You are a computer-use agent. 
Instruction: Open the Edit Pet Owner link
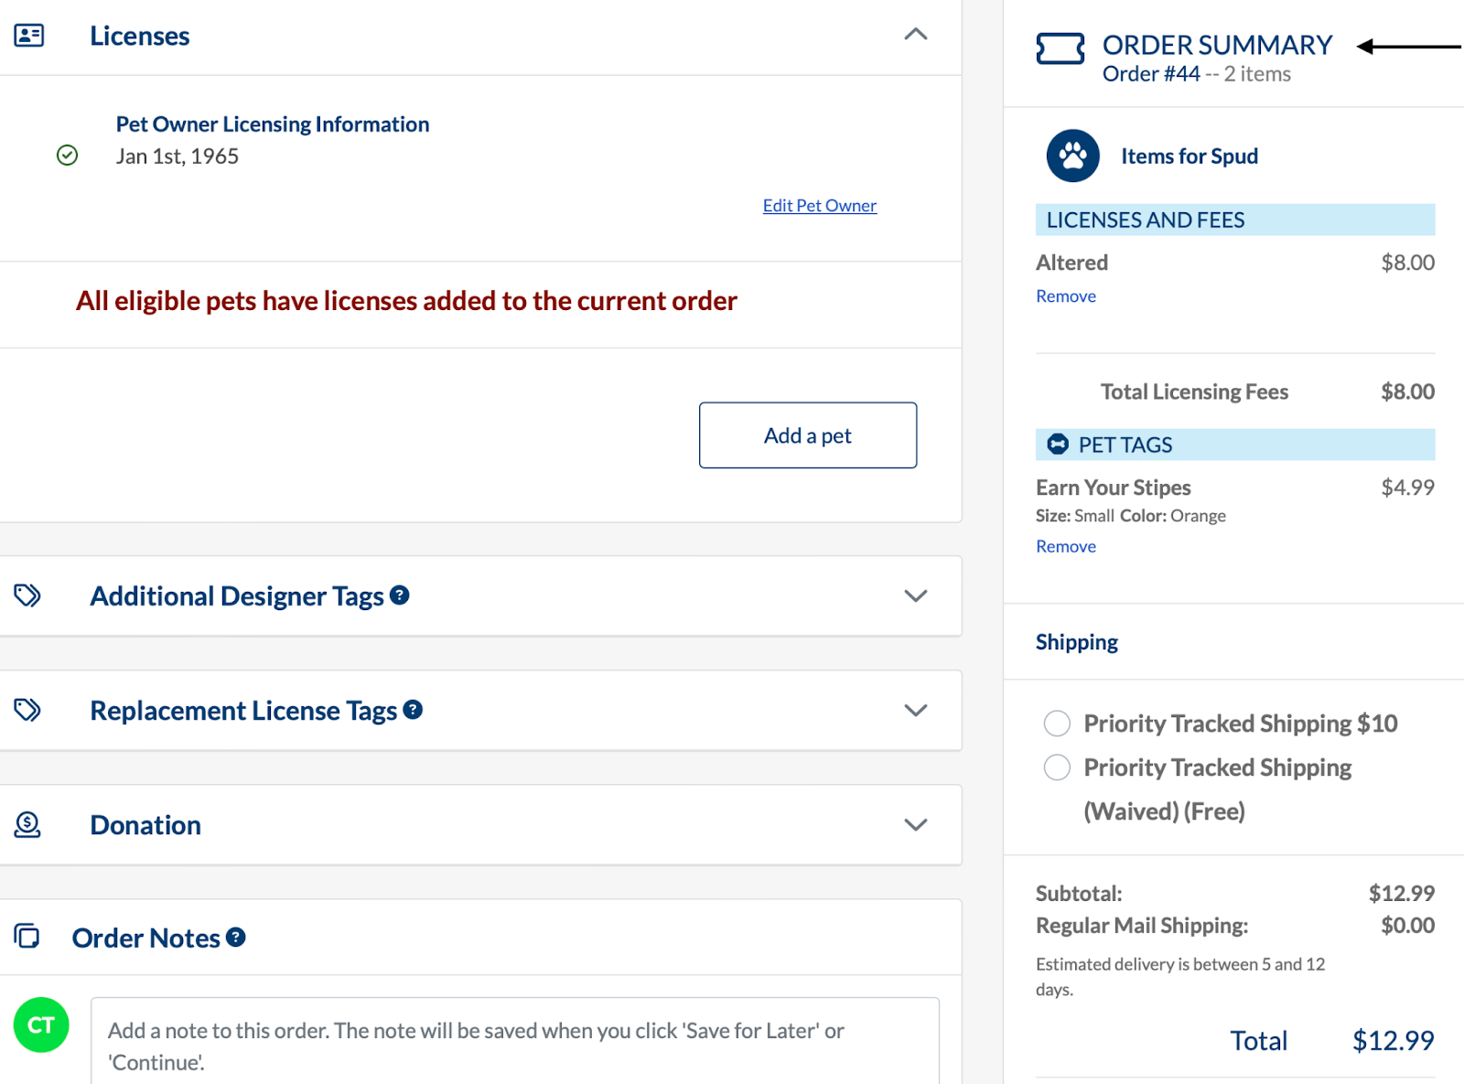819,205
